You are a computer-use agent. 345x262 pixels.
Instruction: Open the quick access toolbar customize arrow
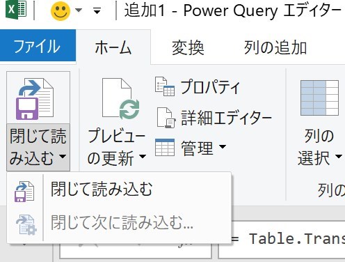click(x=97, y=10)
